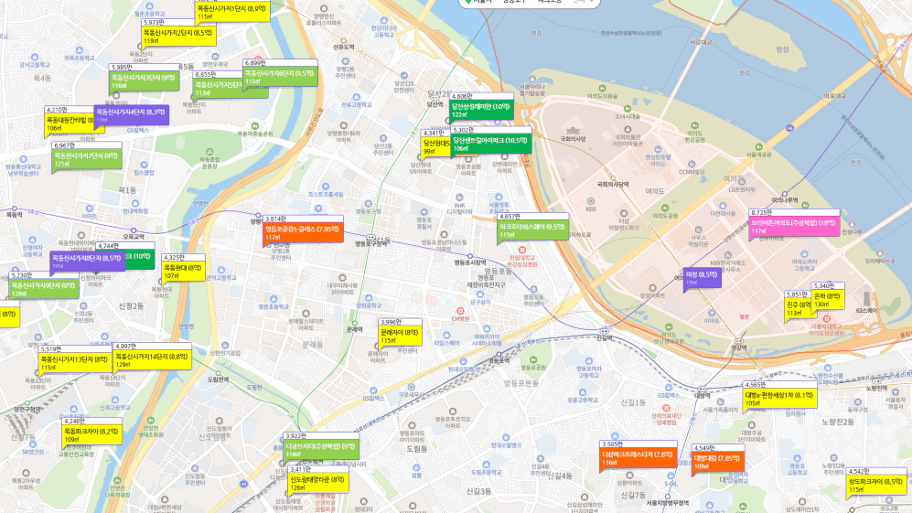Click the green 목동신시가지3단지 (9억) label
The width and height of the screenshot is (912, 513).
(x=145, y=80)
